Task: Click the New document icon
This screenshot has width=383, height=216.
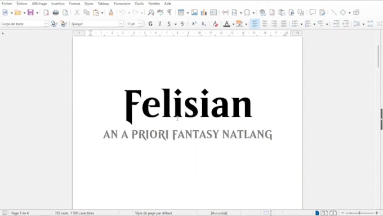Action: click(5, 12)
